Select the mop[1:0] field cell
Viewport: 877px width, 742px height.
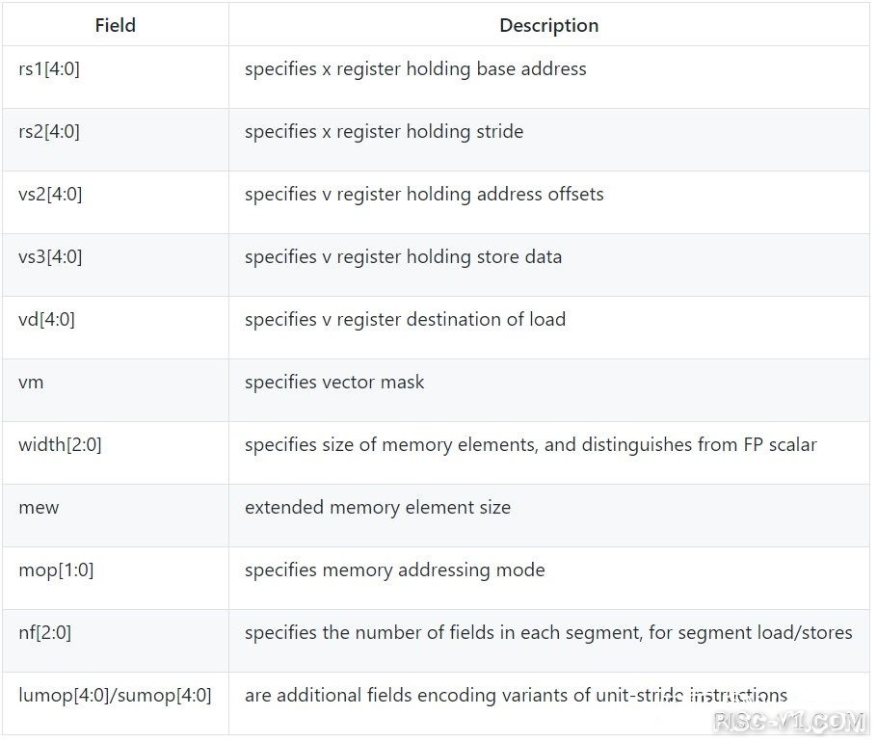116,578
